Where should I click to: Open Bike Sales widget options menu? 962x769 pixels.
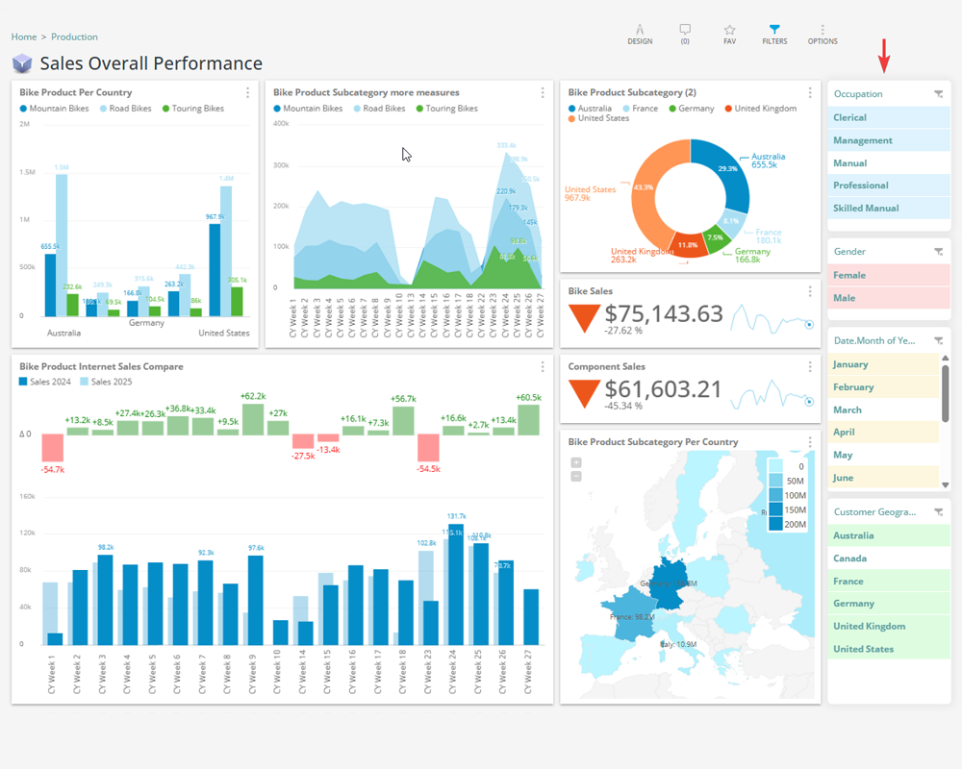tap(810, 291)
